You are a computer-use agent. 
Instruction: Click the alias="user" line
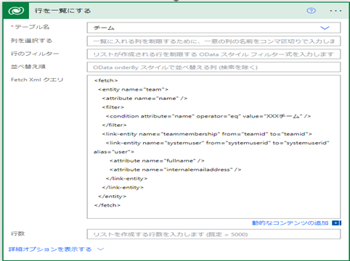pyautogui.click(x=114, y=152)
